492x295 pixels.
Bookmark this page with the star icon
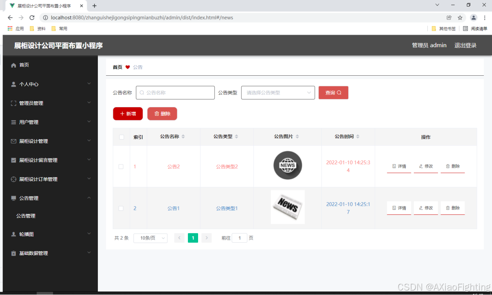(460, 18)
